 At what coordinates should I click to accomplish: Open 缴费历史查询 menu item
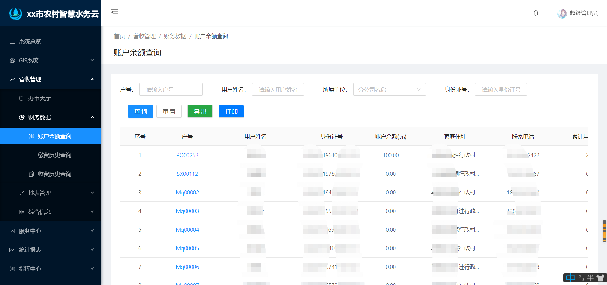click(x=51, y=155)
